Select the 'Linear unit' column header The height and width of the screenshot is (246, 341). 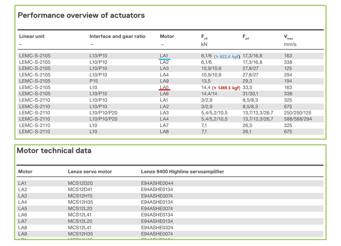coord(32,36)
